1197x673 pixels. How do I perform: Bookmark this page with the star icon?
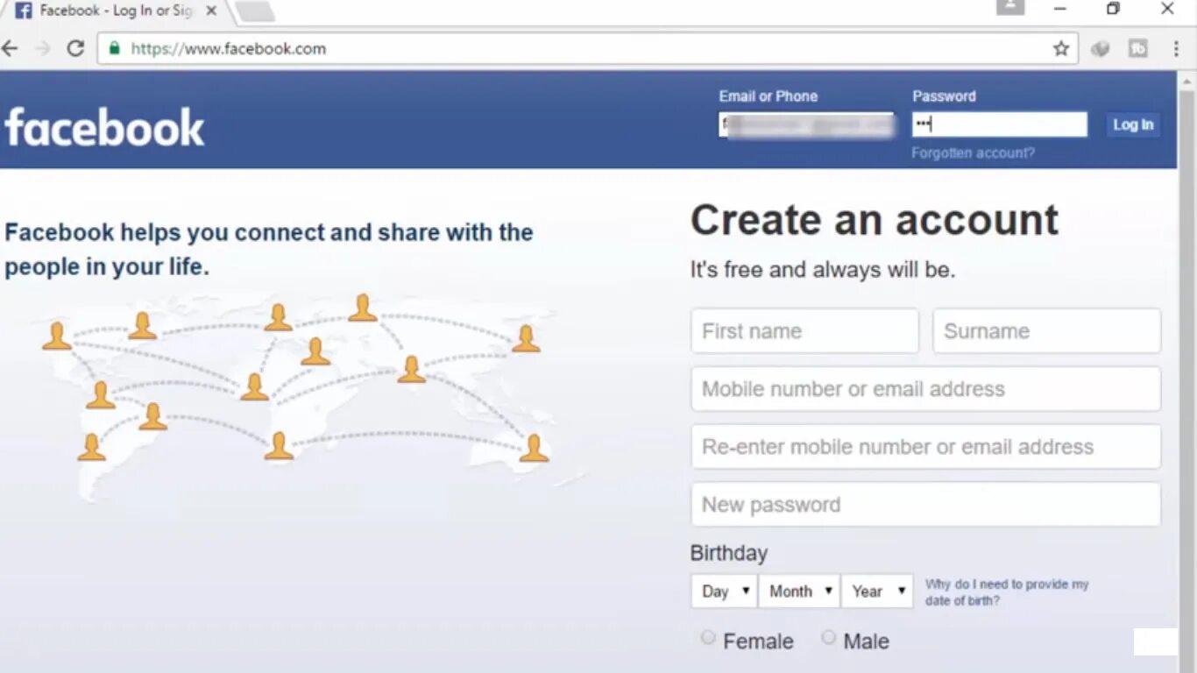[1061, 49]
